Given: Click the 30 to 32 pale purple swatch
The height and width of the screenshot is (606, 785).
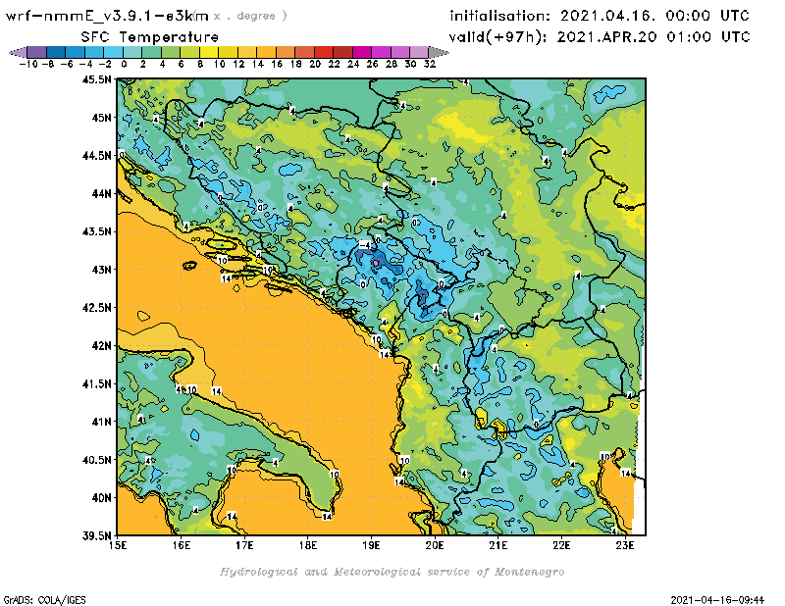Looking at the screenshot, I should tap(419, 52).
